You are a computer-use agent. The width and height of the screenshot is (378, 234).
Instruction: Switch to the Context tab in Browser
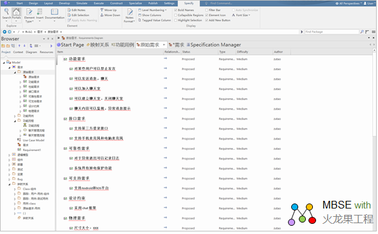point(18,52)
